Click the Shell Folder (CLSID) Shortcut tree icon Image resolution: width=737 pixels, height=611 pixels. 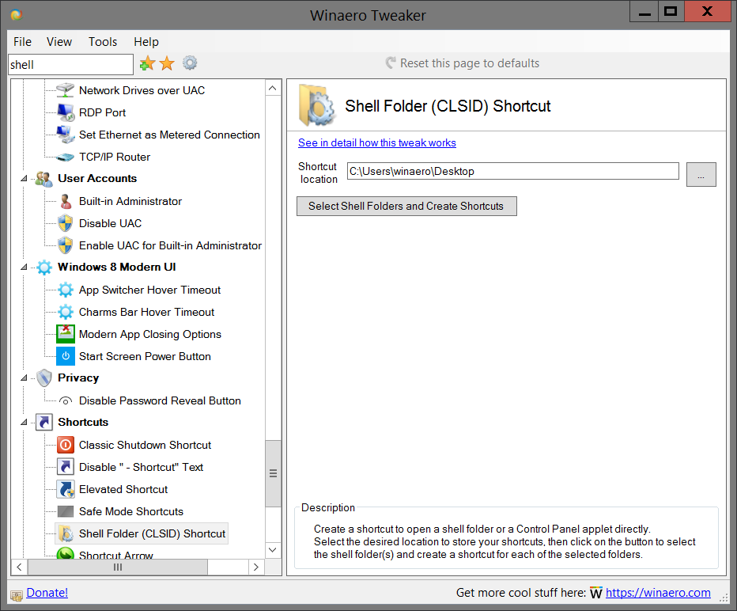pos(66,533)
